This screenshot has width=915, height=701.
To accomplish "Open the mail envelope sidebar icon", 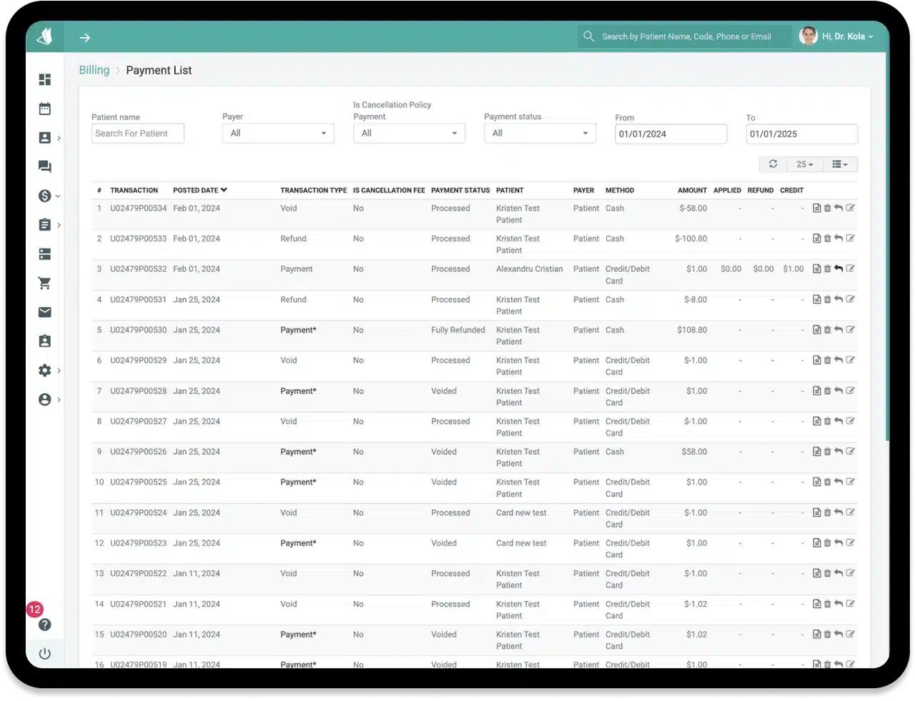I will click(45, 312).
